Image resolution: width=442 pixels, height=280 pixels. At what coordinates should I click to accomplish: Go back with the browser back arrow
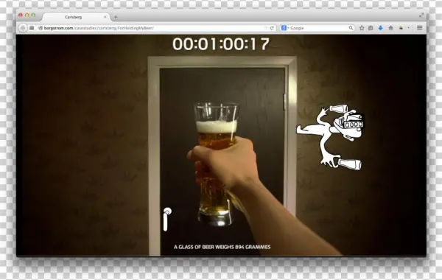pyautogui.click(x=23, y=28)
